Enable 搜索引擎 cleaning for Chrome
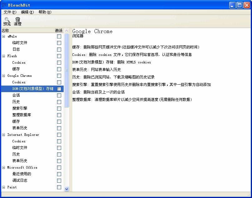 58,108
